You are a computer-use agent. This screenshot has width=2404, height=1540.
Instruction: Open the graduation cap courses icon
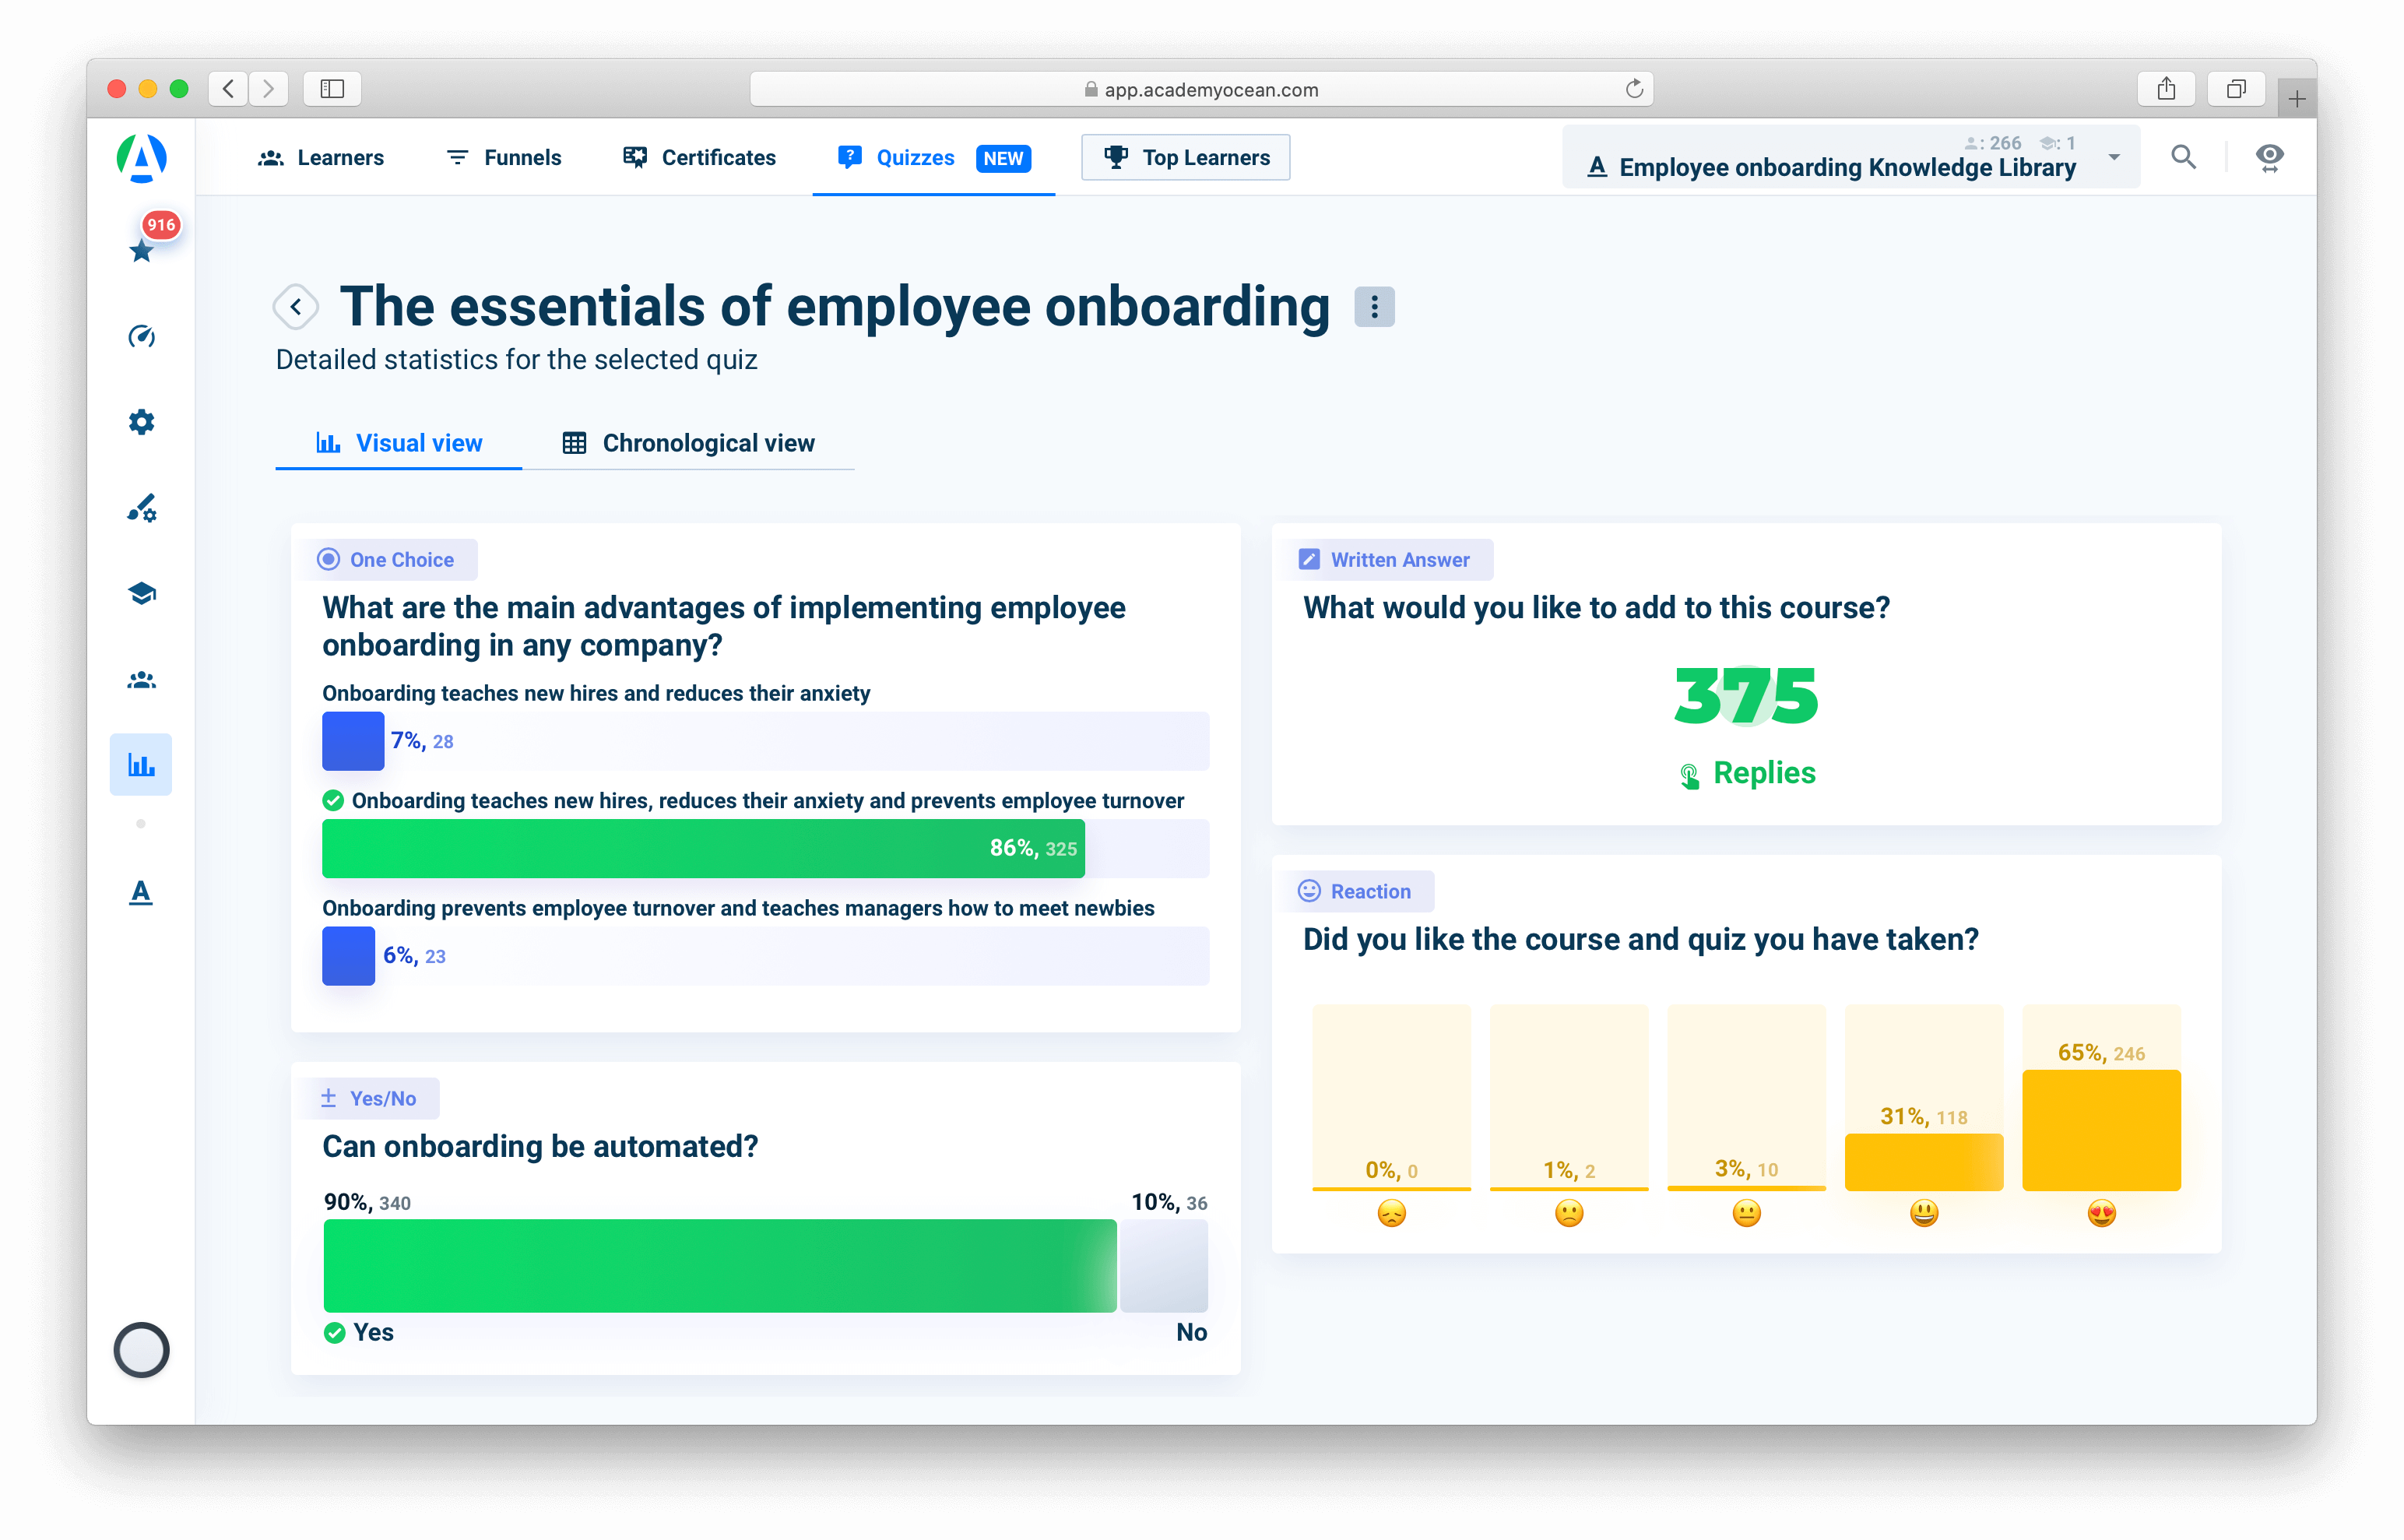tap(141, 593)
